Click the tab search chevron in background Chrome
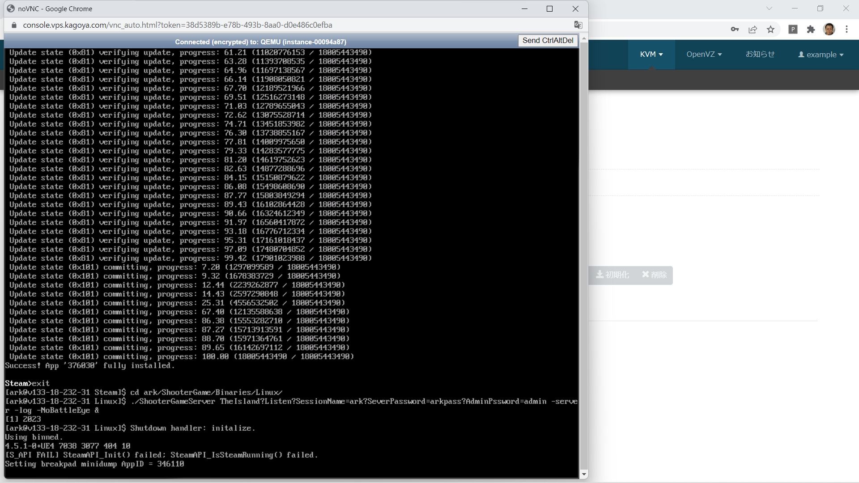 (769, 8)
